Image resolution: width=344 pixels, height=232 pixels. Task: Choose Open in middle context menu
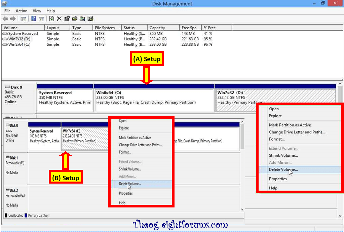(x=141, y=121)
